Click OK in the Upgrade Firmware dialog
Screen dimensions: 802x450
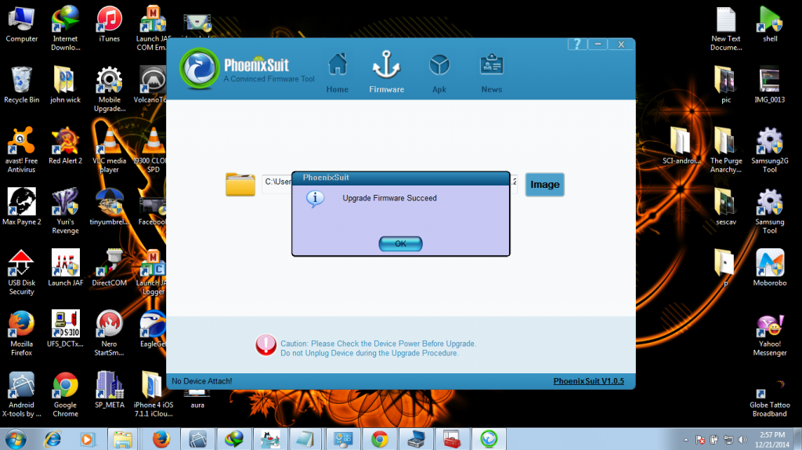400,243
